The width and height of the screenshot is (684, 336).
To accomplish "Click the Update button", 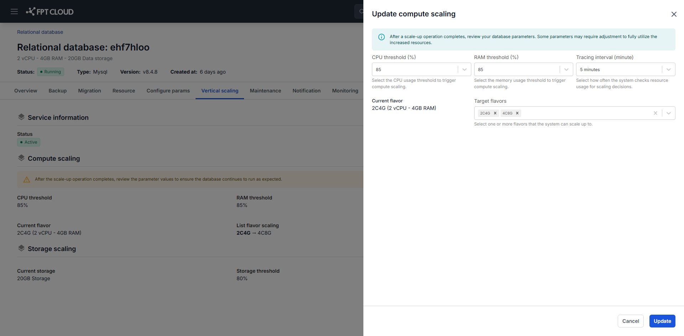I will pos(662,321).
